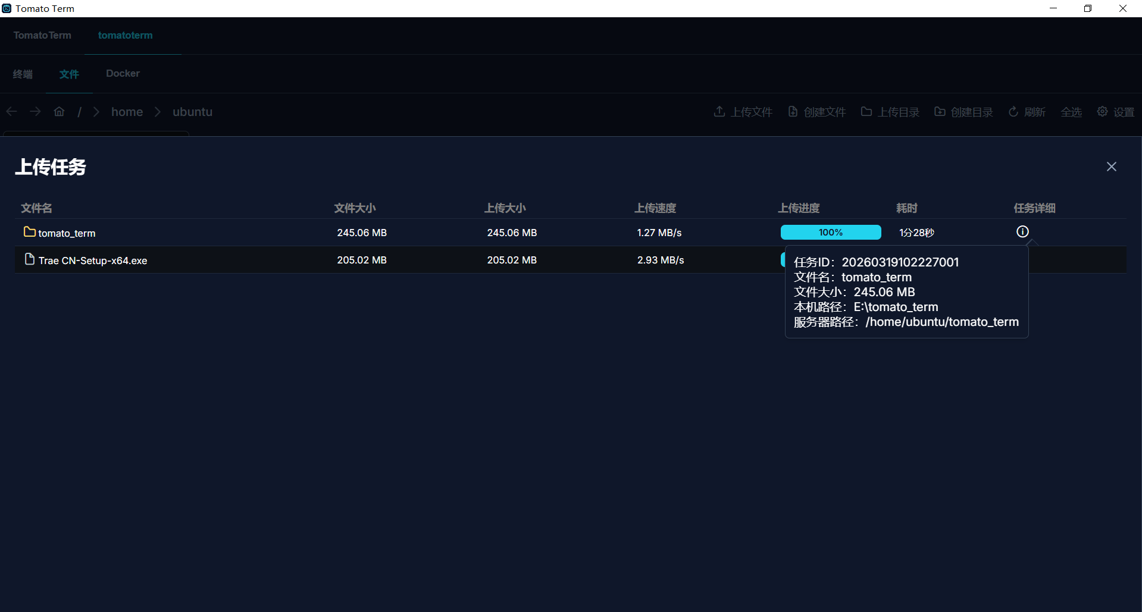
Task: Click the info icon for tomato_term task
Action: 1022,232
